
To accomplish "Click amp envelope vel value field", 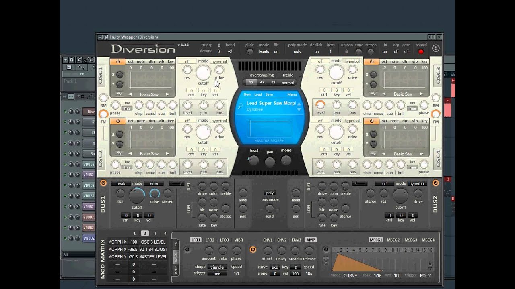I will click(296, 274).
